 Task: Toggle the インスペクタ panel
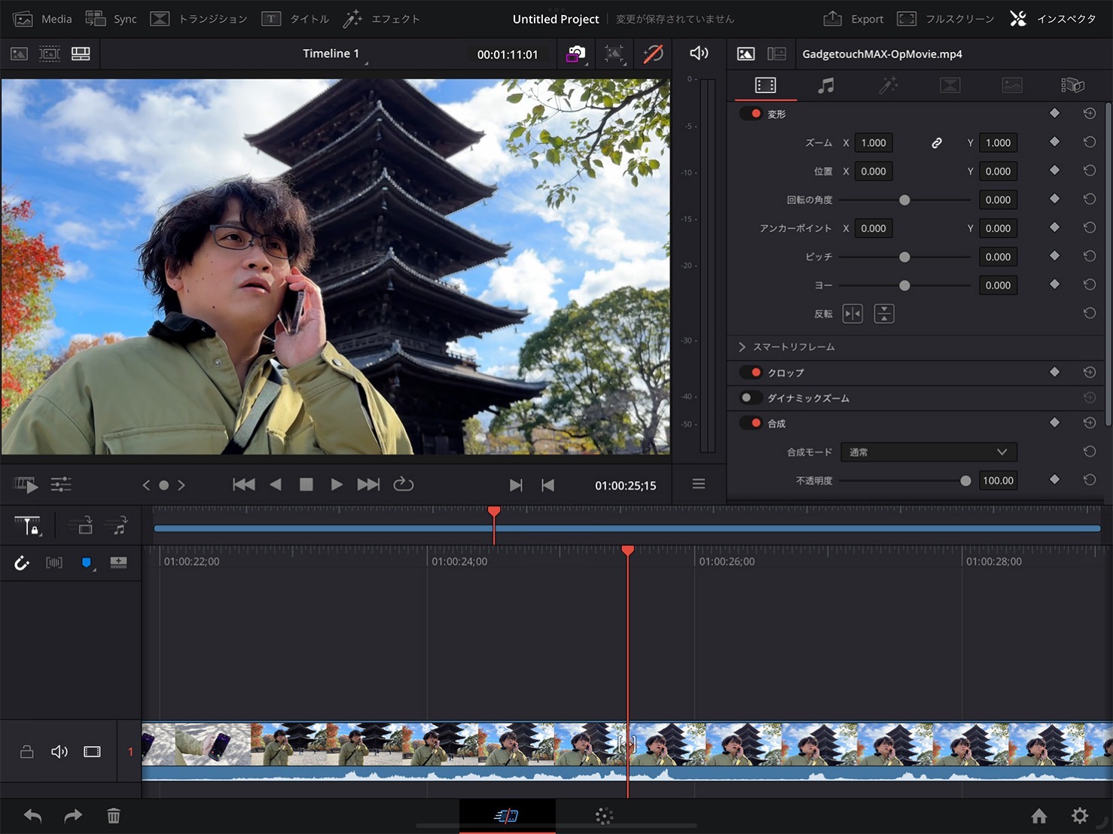[1053, 19]
